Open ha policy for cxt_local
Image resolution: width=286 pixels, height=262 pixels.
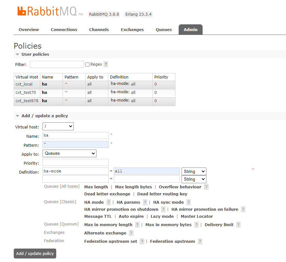pyautogui.click(x=44, y=84)
